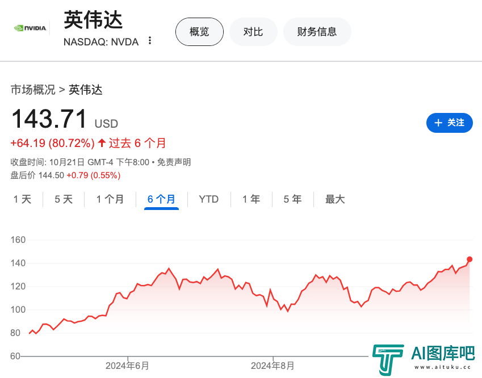
Task: Click the 100 y-axis label
Action: coord(18,309)
